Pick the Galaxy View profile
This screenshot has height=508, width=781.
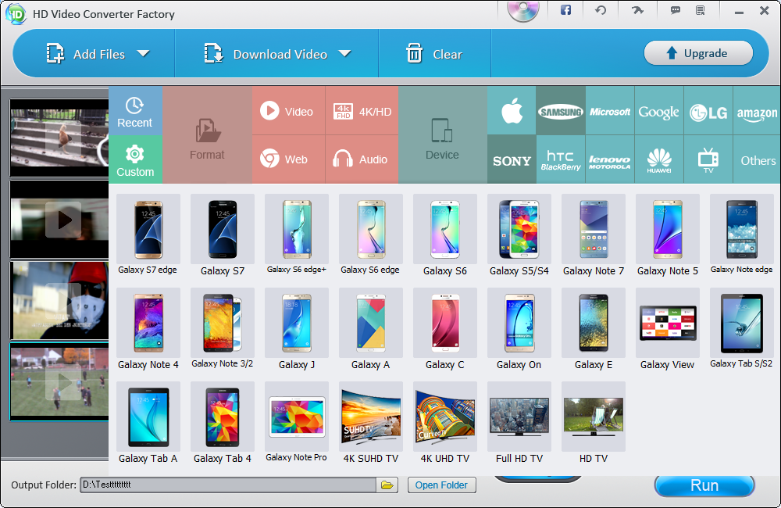(x=668, y=329)
